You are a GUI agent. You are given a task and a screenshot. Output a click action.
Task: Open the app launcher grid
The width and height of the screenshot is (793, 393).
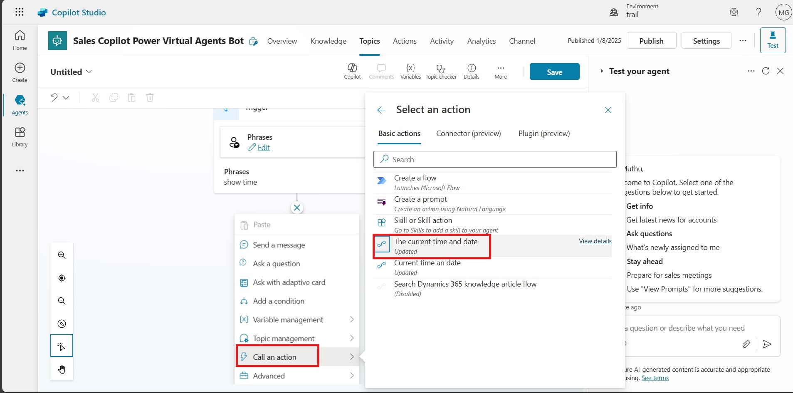click(20, 12)
